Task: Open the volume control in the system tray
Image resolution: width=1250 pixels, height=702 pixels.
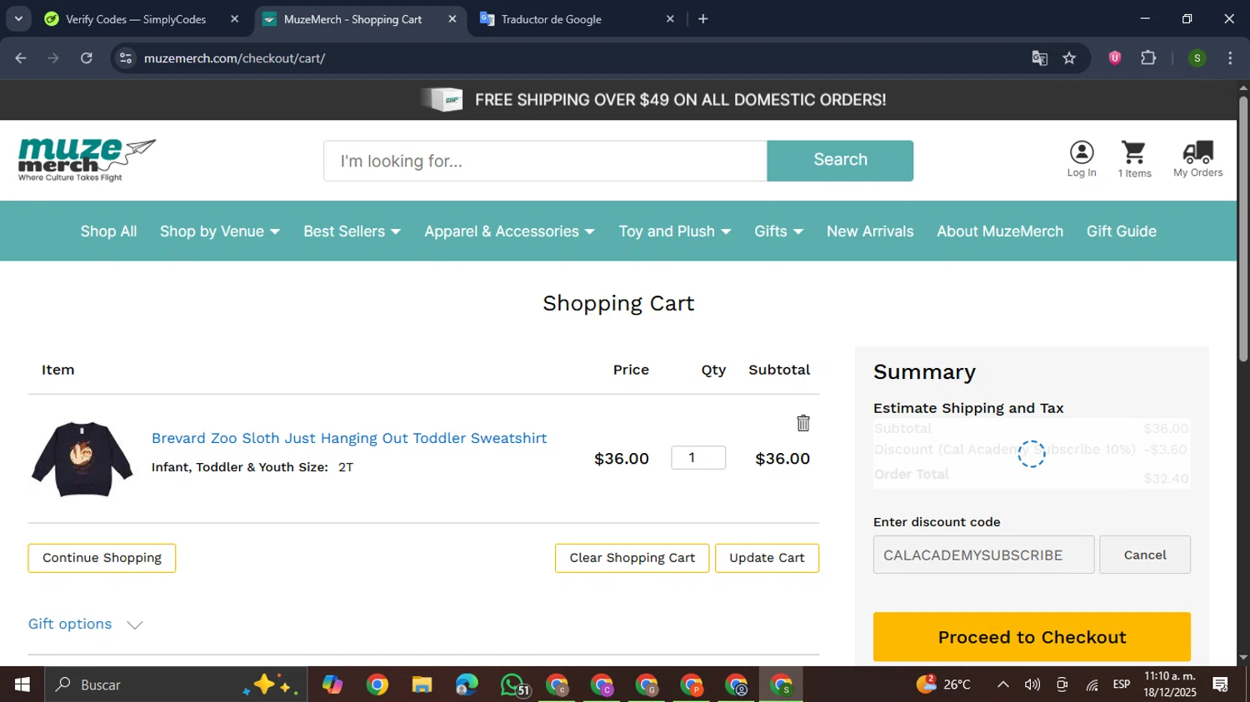Action: click(x=1032, y=685)
